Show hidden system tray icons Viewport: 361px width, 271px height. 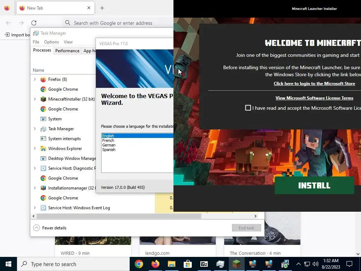pos(298,264)
